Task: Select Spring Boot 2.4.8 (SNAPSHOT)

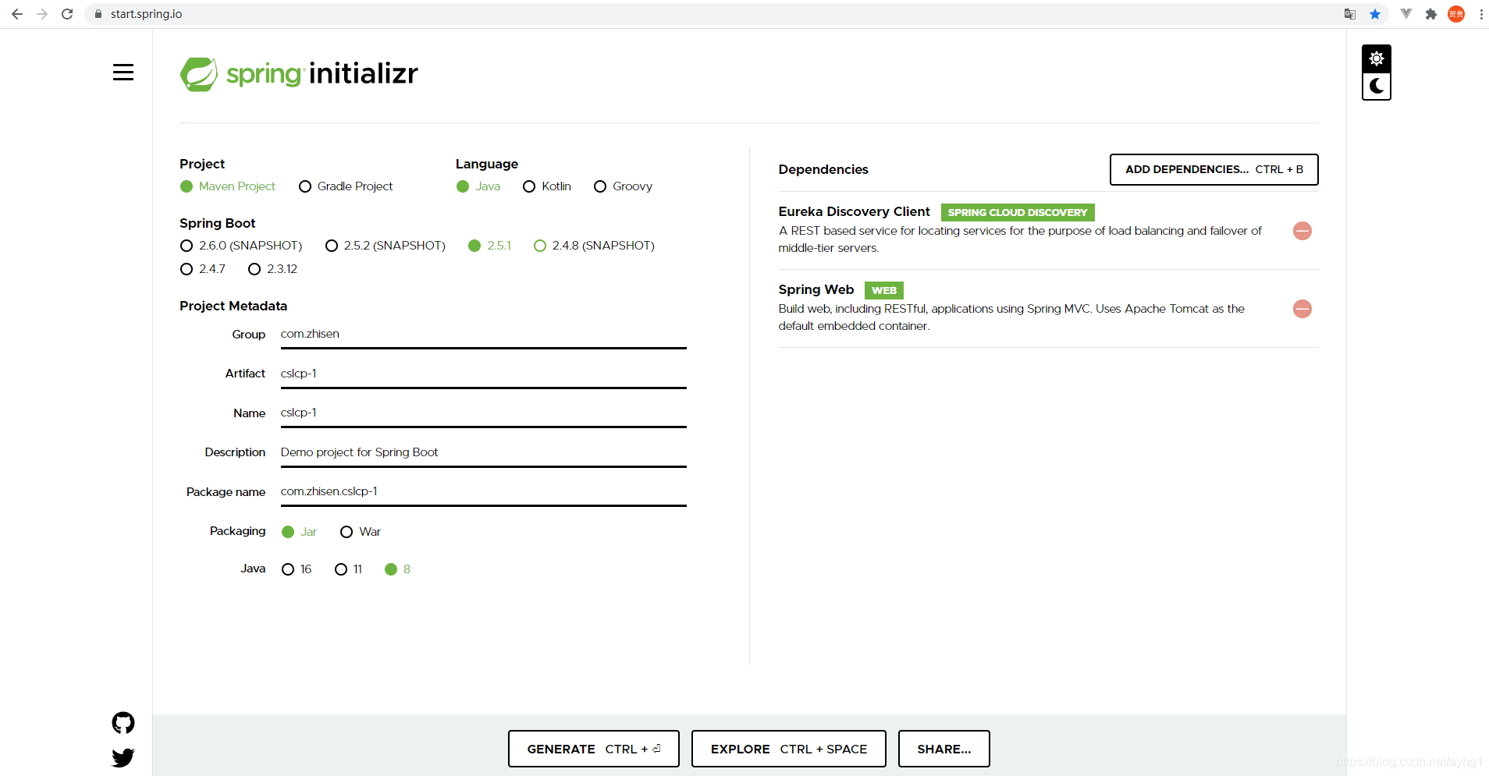Action: point(594,246)
